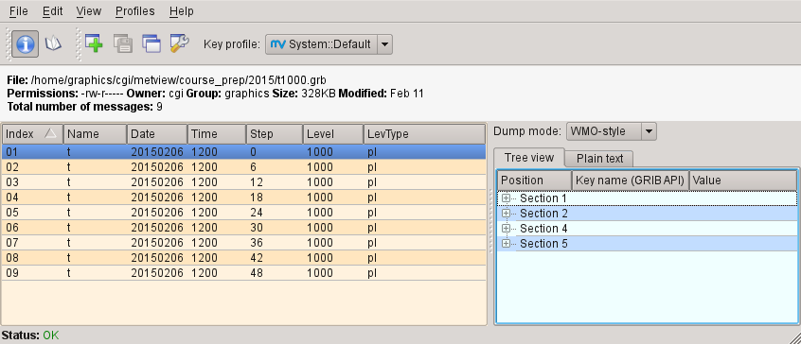The width and height of the screenshot is (801, 344).
Task: Select message row with index 06
Action: pyautogui.click(x=243, y=228)
